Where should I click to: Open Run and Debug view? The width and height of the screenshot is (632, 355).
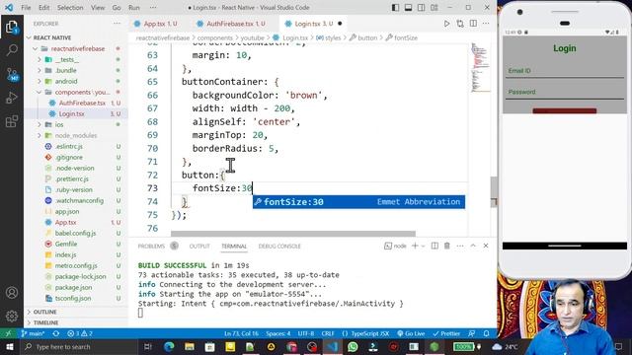click(12, 98)
